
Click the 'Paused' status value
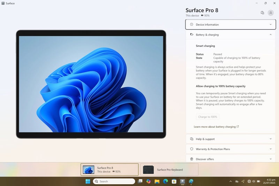pos(218,54)
